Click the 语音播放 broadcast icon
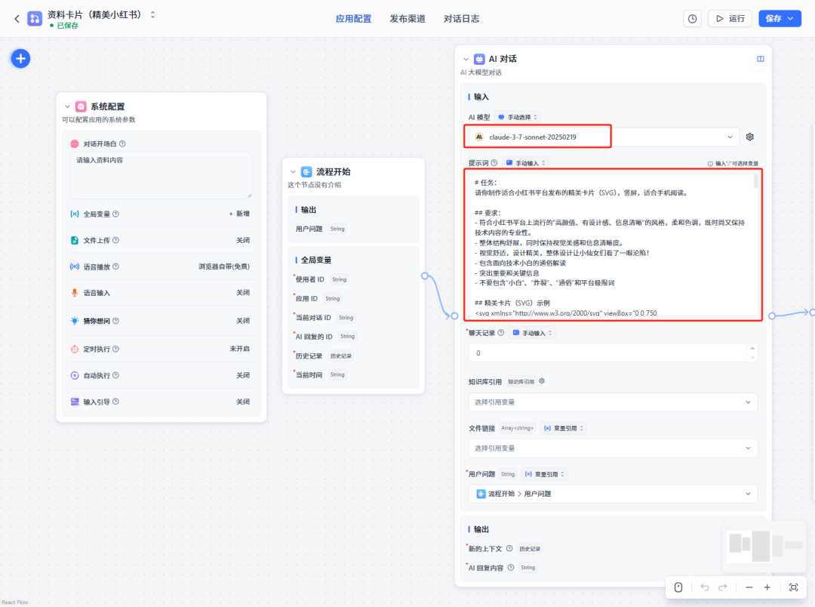Image resolution: width=815 pixels, height=607 pixels. click(74, 267)
